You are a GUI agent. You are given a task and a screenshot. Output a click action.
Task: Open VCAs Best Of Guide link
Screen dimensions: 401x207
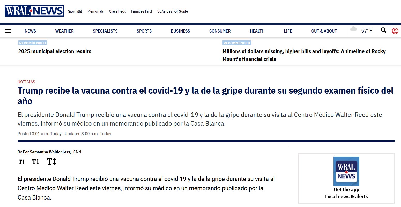tap(172, 11)
